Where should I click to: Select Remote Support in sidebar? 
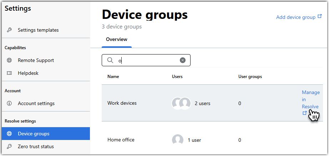pos(36,60)
